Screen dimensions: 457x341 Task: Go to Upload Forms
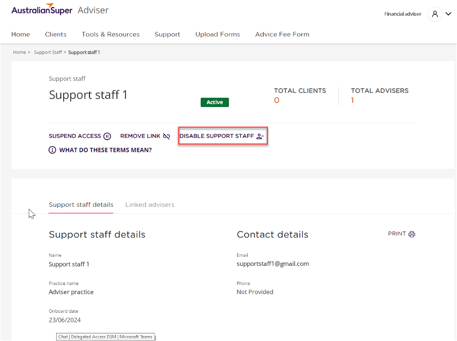[x=218, y=34]
